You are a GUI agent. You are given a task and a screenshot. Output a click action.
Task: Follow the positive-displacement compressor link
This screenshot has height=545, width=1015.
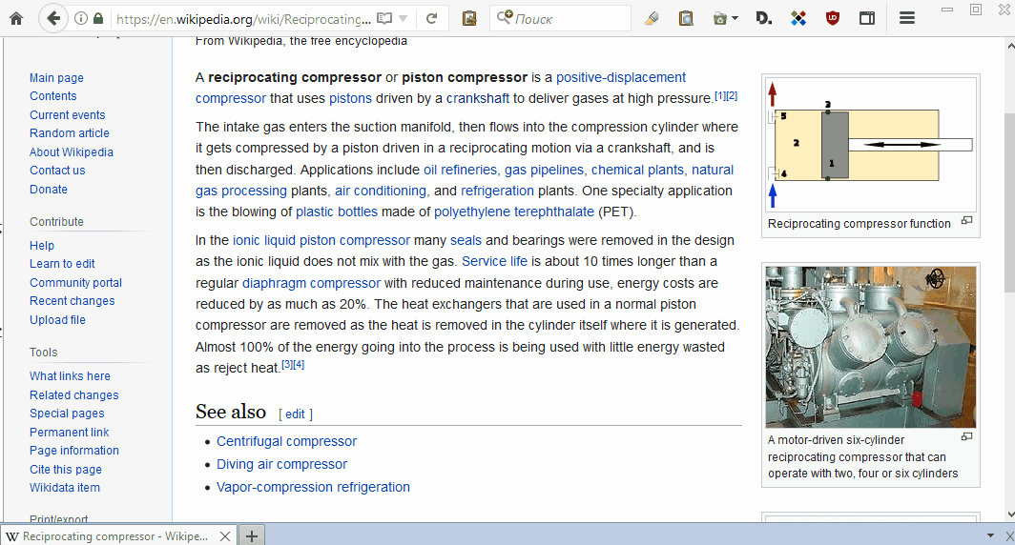(x=621, y=77)
